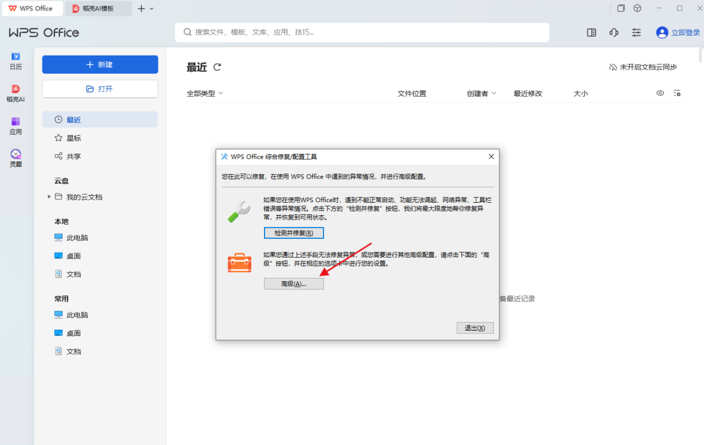Click the eye icon in the file list header

[x=661, y=93]
